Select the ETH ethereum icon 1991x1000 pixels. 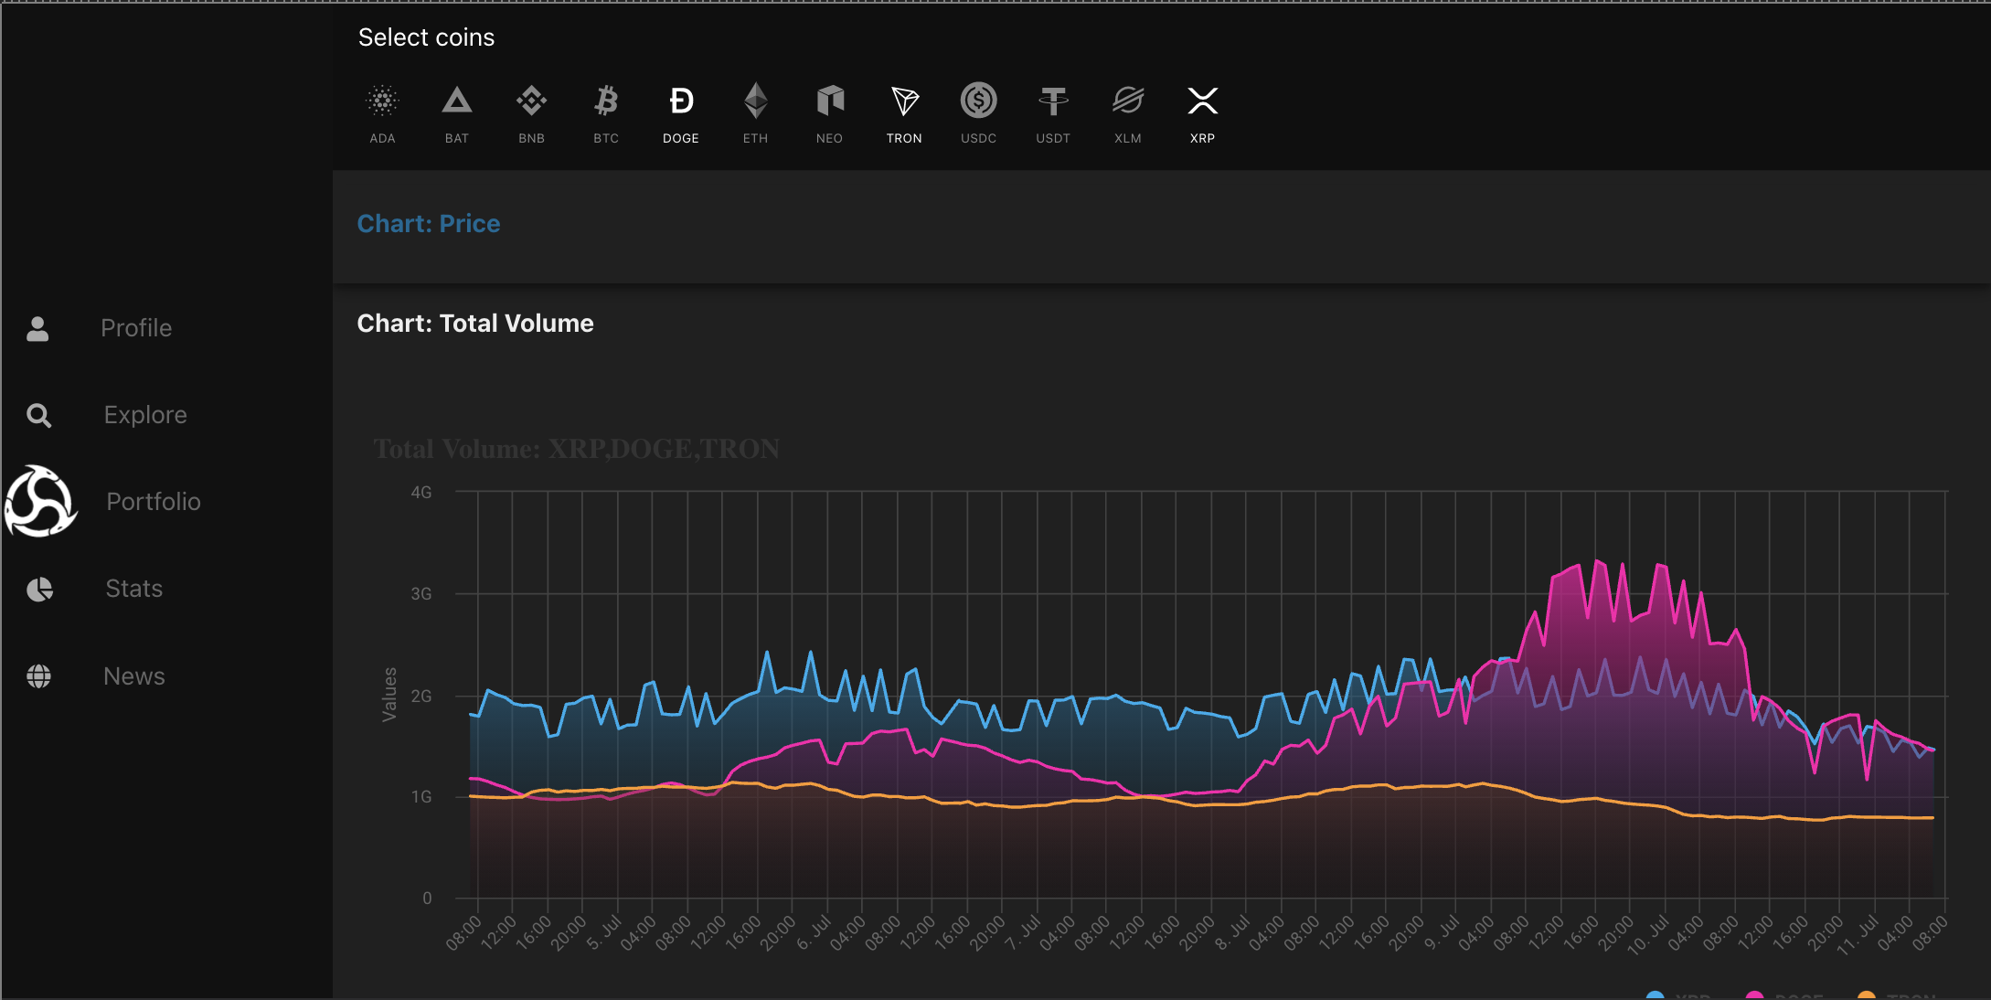(x=755, y=101)
